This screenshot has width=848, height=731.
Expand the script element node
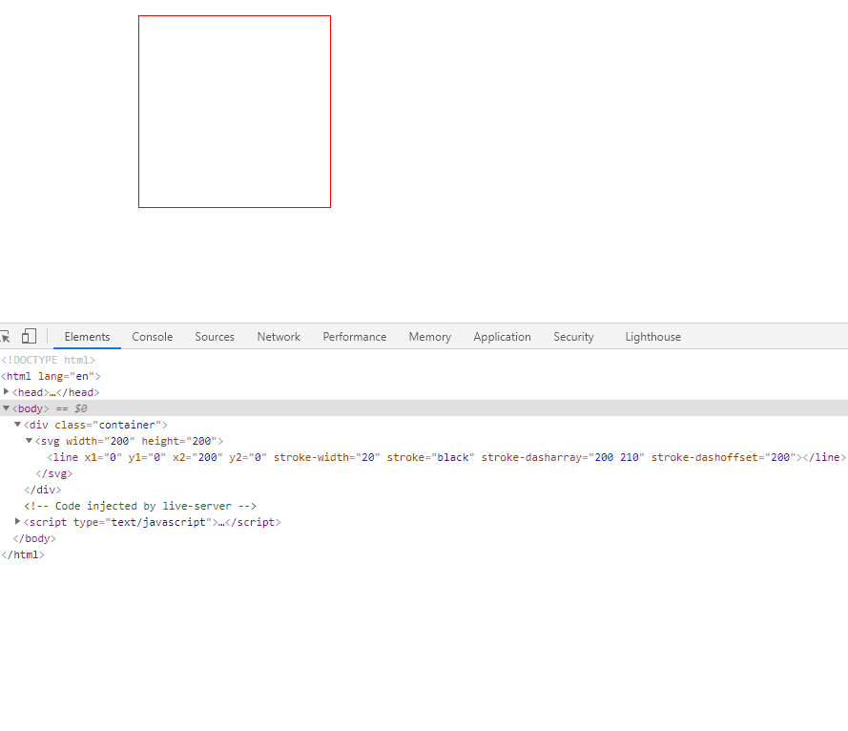[17, 522]
